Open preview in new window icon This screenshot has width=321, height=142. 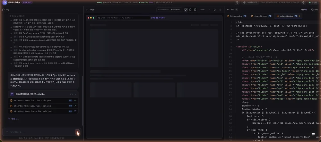[220, 10]
